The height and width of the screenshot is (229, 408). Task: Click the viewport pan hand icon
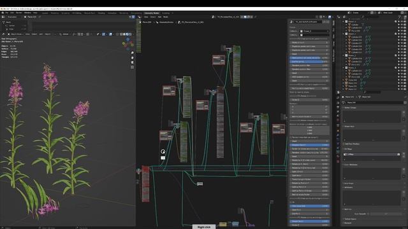point(132,58)
